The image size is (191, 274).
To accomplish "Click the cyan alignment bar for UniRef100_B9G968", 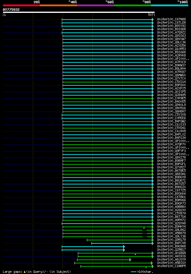I will click(x=93, y=246).
